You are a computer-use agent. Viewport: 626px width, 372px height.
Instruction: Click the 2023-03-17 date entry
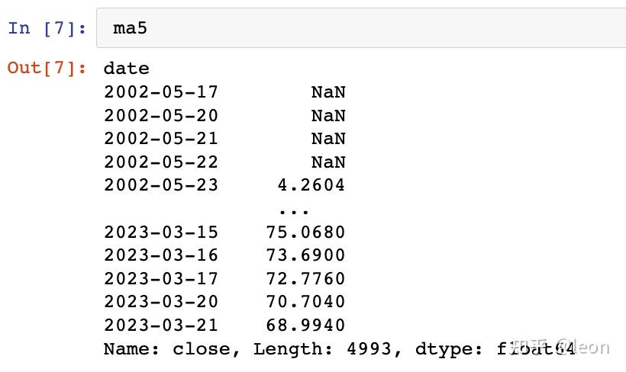pos(161,278)
